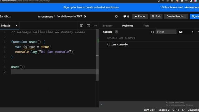Switch to the Problems tab
The image size is (199, 112).
[127, 26]
